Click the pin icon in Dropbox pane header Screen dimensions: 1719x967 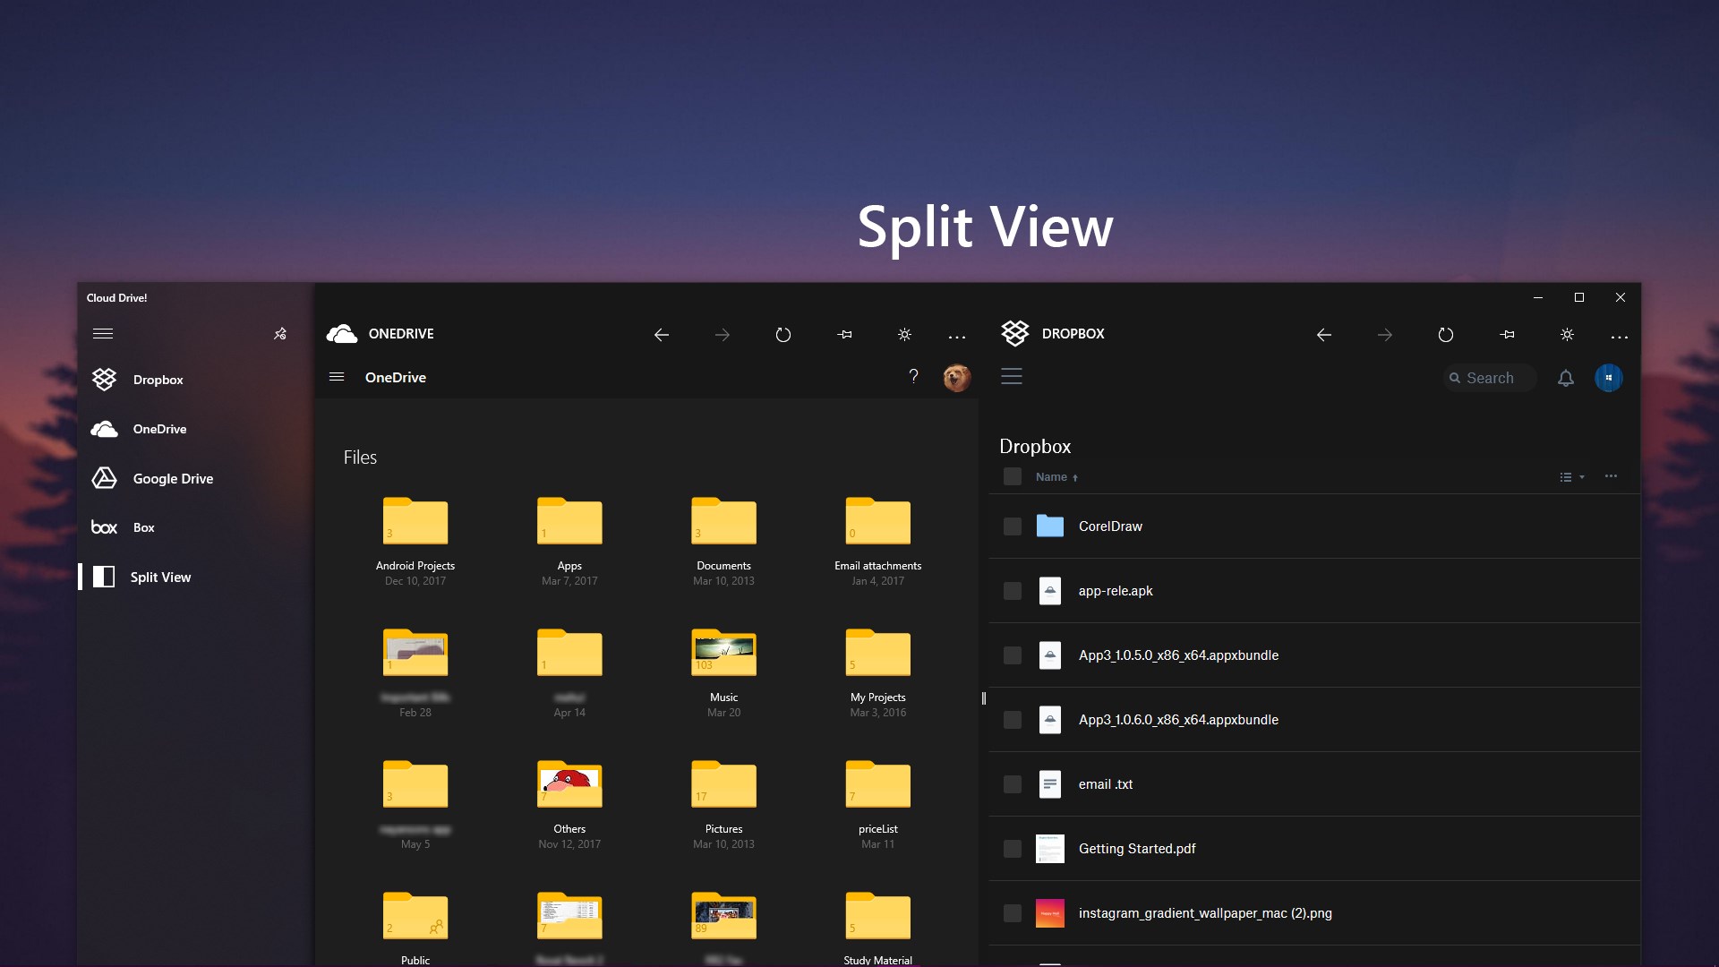click(1507, 335)
